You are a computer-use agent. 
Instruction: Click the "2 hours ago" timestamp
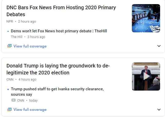(27, 22)
